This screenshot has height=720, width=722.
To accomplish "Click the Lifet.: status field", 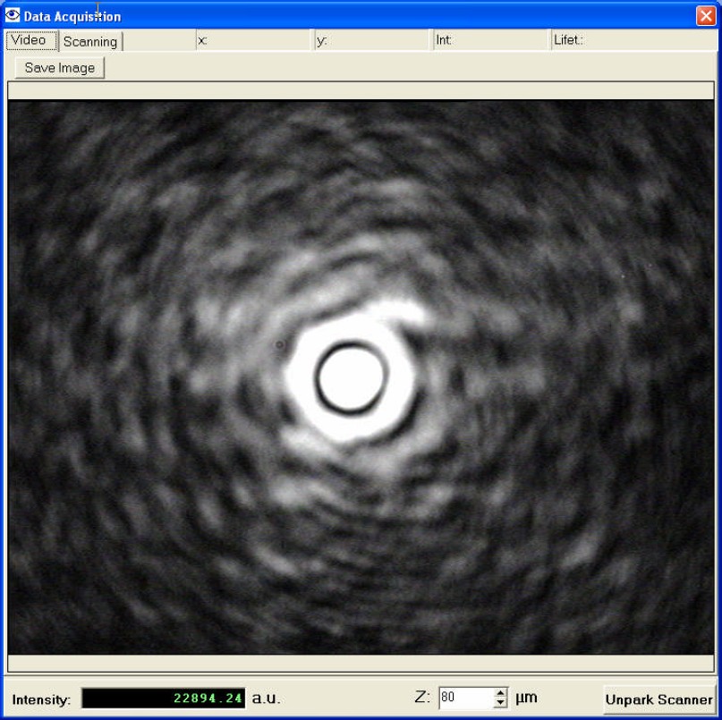I will pyautogui.click(x=633, y=40).
